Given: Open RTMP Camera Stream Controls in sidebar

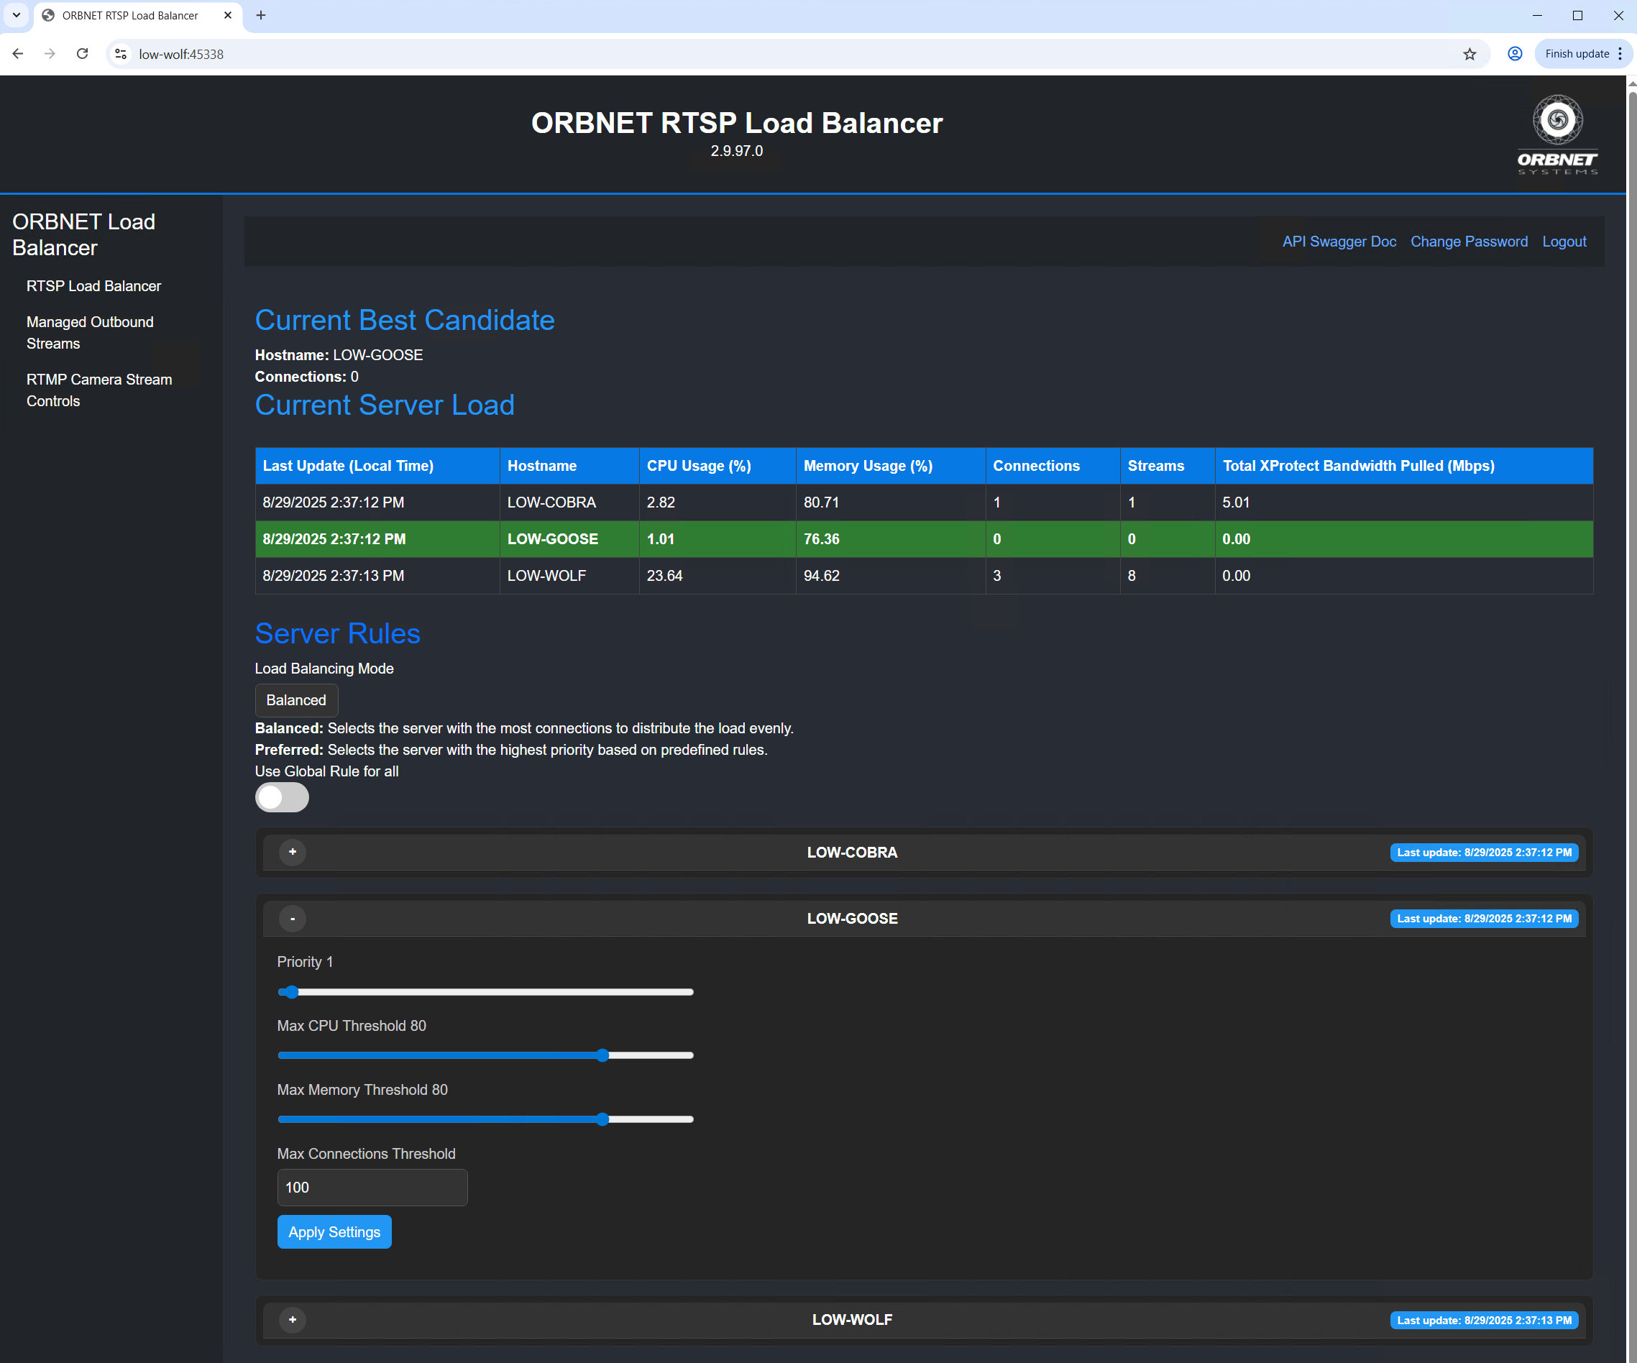Looking at the screenshot, I should tap(99, 390).
